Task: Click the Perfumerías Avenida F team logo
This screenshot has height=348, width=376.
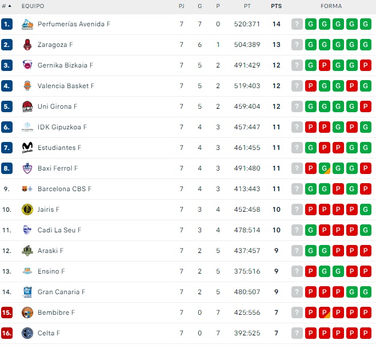Action: coord(27,24)
